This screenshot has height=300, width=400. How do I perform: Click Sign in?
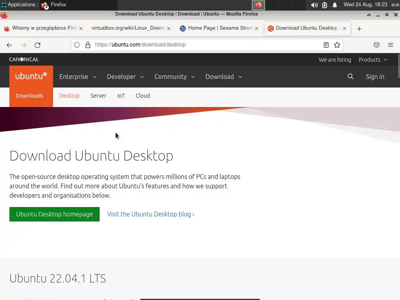pyautogui.click(x=375, y=77)
